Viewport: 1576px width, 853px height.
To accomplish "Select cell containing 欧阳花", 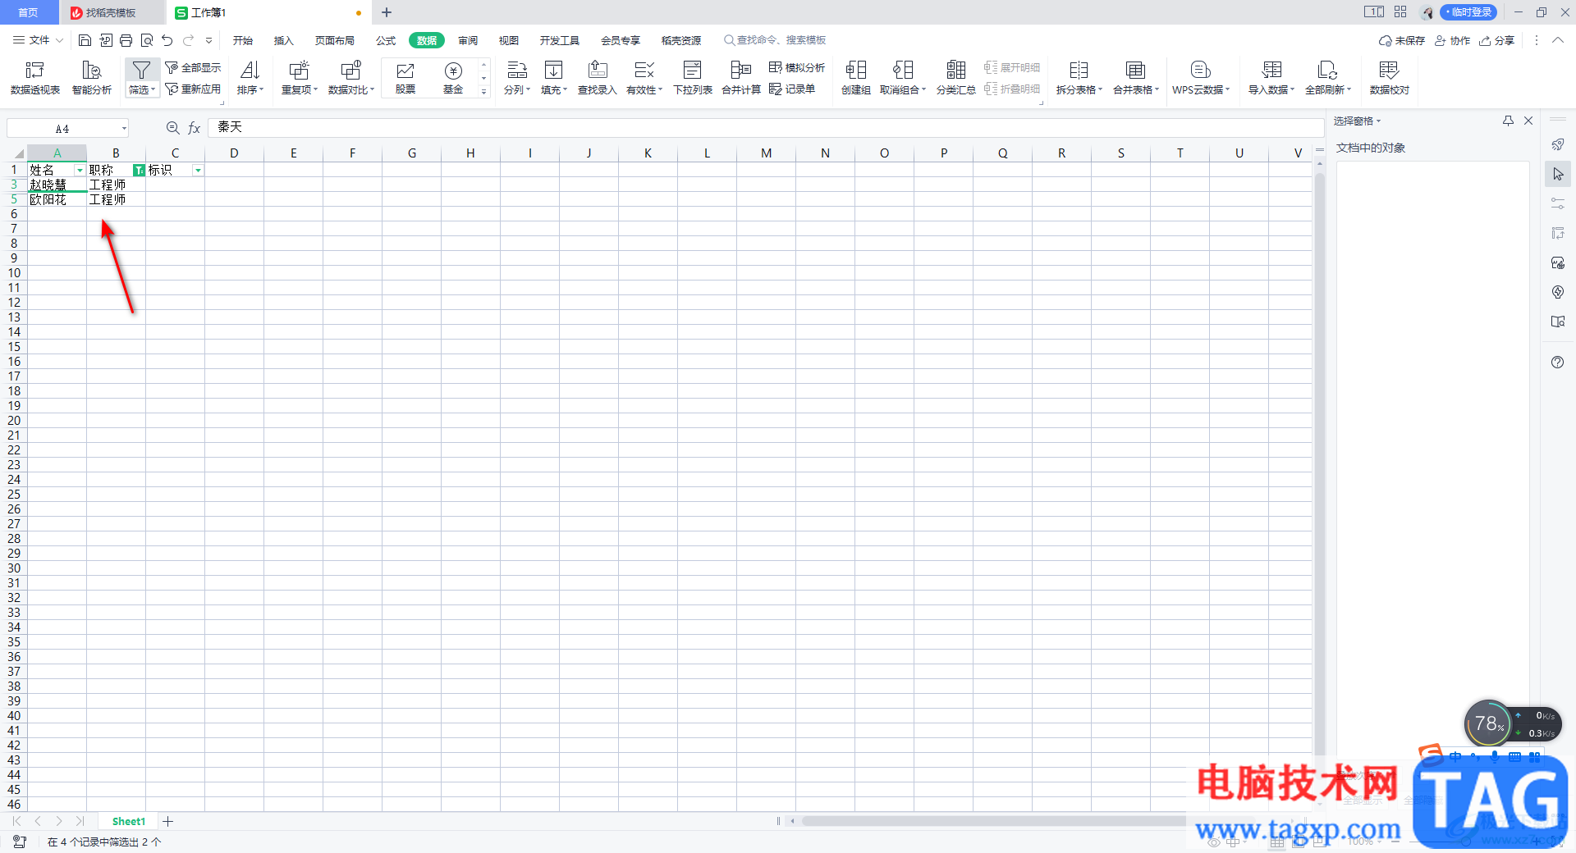I will point(57,199).
